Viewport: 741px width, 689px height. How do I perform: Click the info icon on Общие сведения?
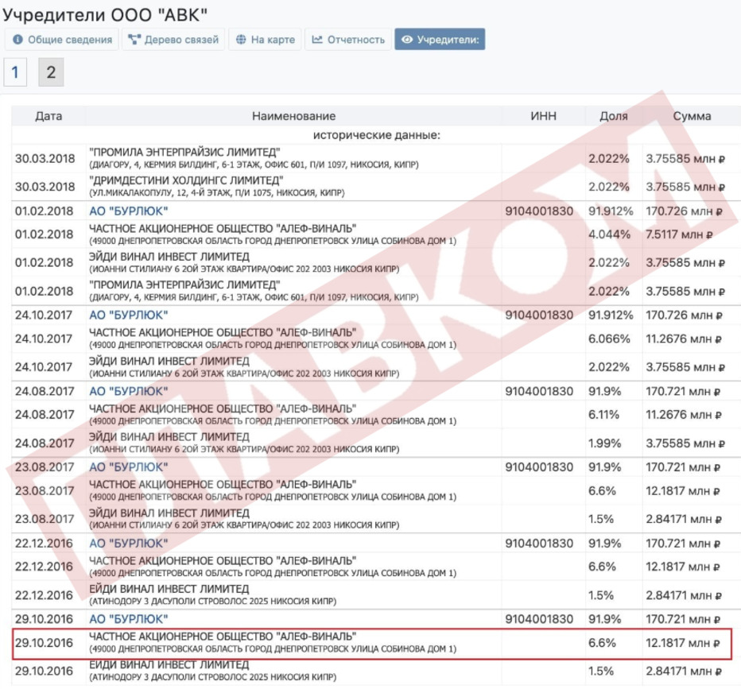tap(17, 40)
